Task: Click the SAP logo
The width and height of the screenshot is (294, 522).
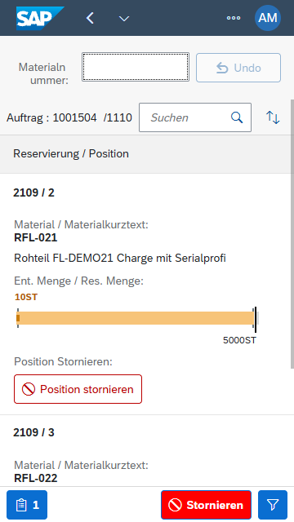Action: pyautogui.click(x=40, y=18)
